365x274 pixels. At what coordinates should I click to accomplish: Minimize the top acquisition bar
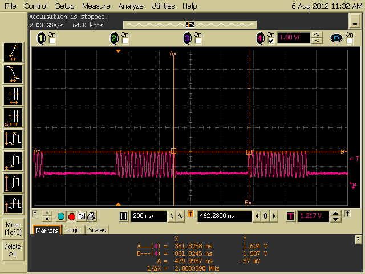coord(355,21)
